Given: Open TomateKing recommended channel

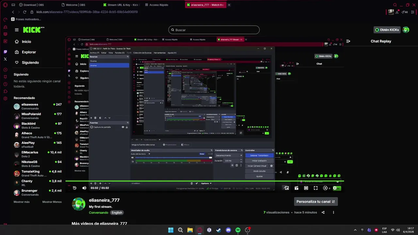Looking at the screenshot, I should [38, 173].
